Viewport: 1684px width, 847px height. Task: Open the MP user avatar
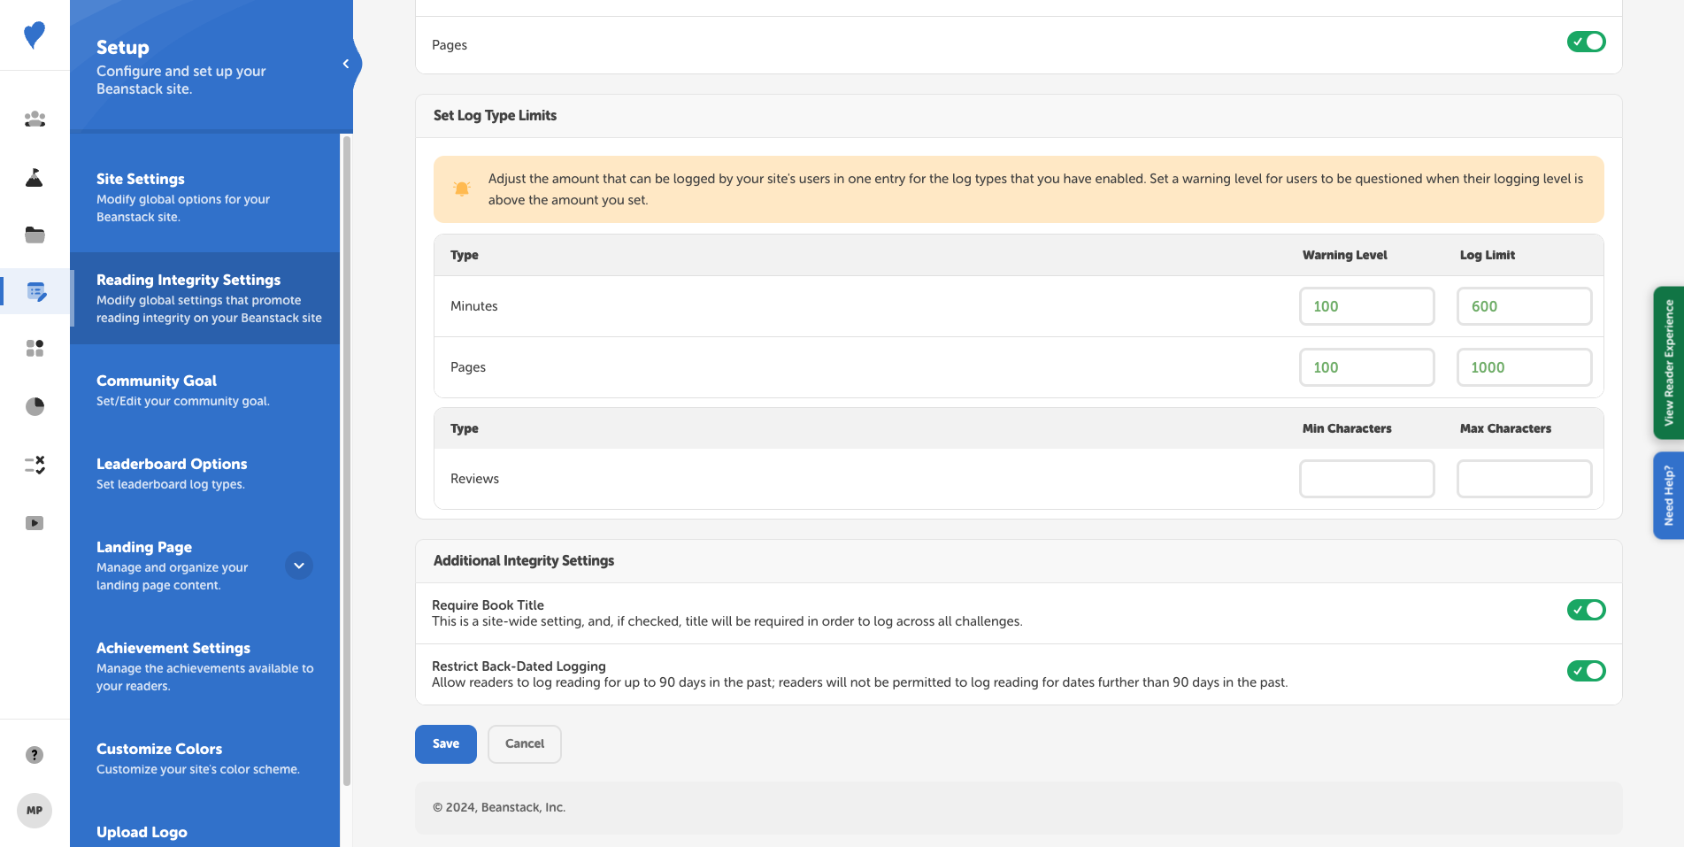pyautogui.click(x=35, y=811)
